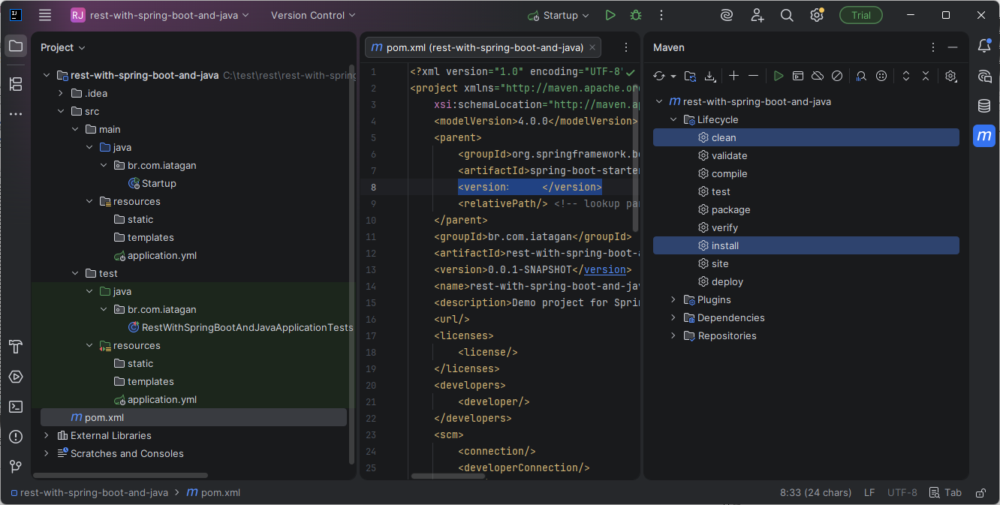
Task: Expand the Dependencies node in Maven panel
Action: point(673,318)
